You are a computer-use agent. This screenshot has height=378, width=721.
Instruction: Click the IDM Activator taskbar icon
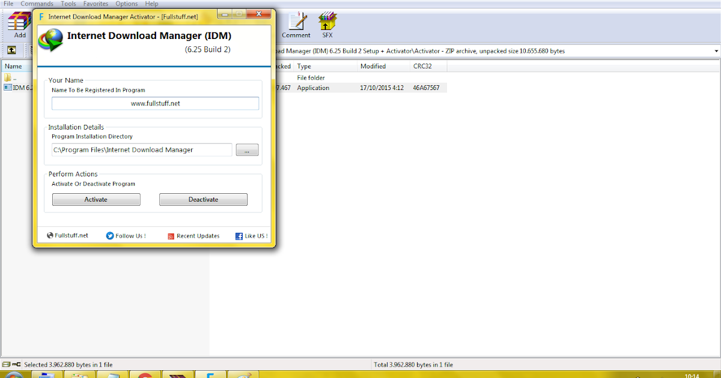coord(211,374)
